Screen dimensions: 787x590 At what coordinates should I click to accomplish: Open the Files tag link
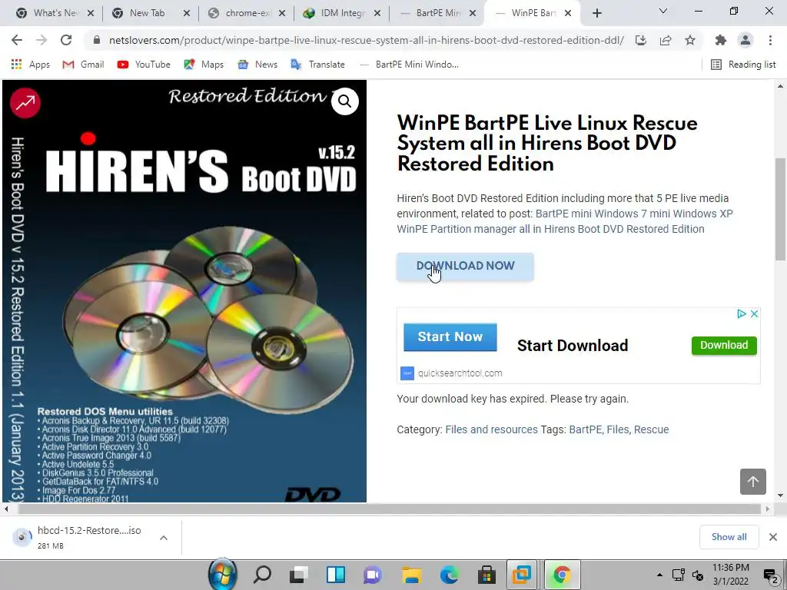617,429
